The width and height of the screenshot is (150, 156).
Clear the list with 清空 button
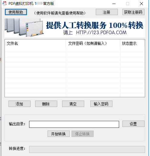coord(73,104)
